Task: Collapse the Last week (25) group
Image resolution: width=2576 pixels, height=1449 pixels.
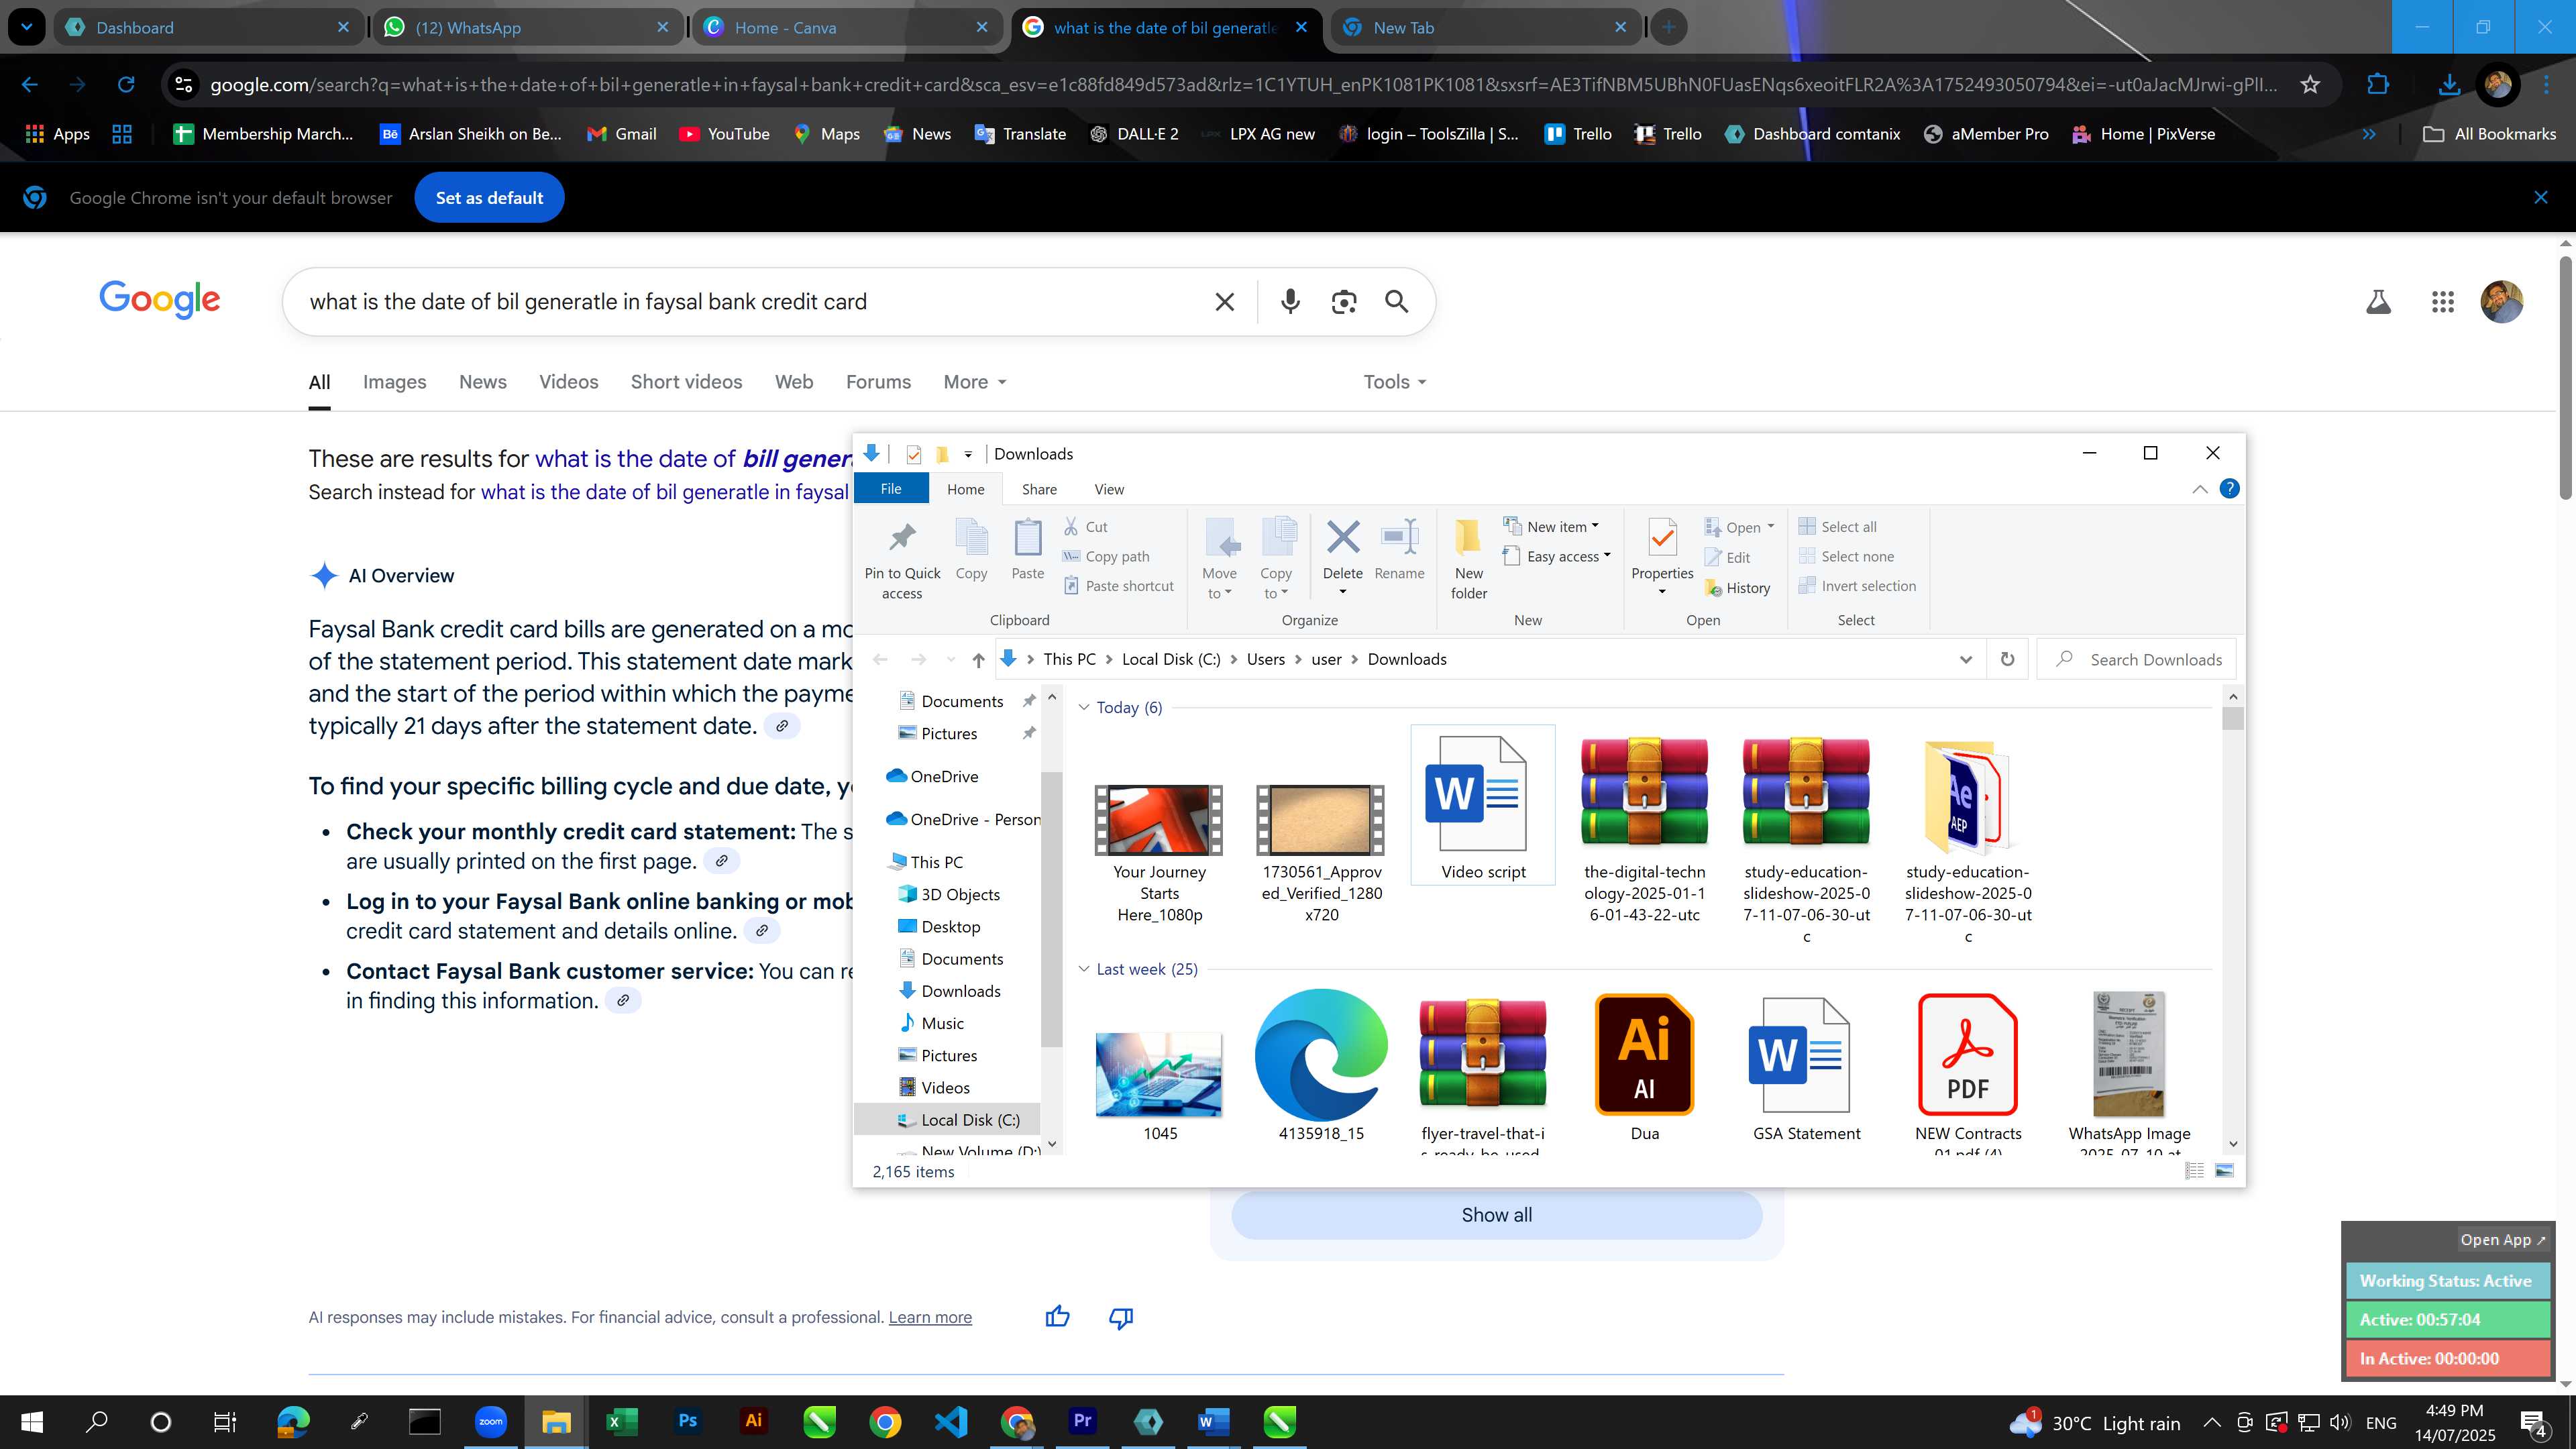Action: tap(1084, 969)
